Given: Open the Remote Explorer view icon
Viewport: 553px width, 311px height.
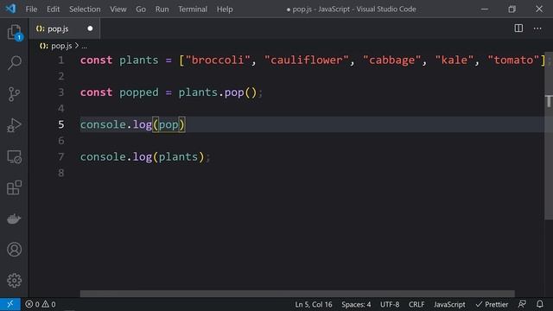Looking at the screenshot, I should coord(15,156).
